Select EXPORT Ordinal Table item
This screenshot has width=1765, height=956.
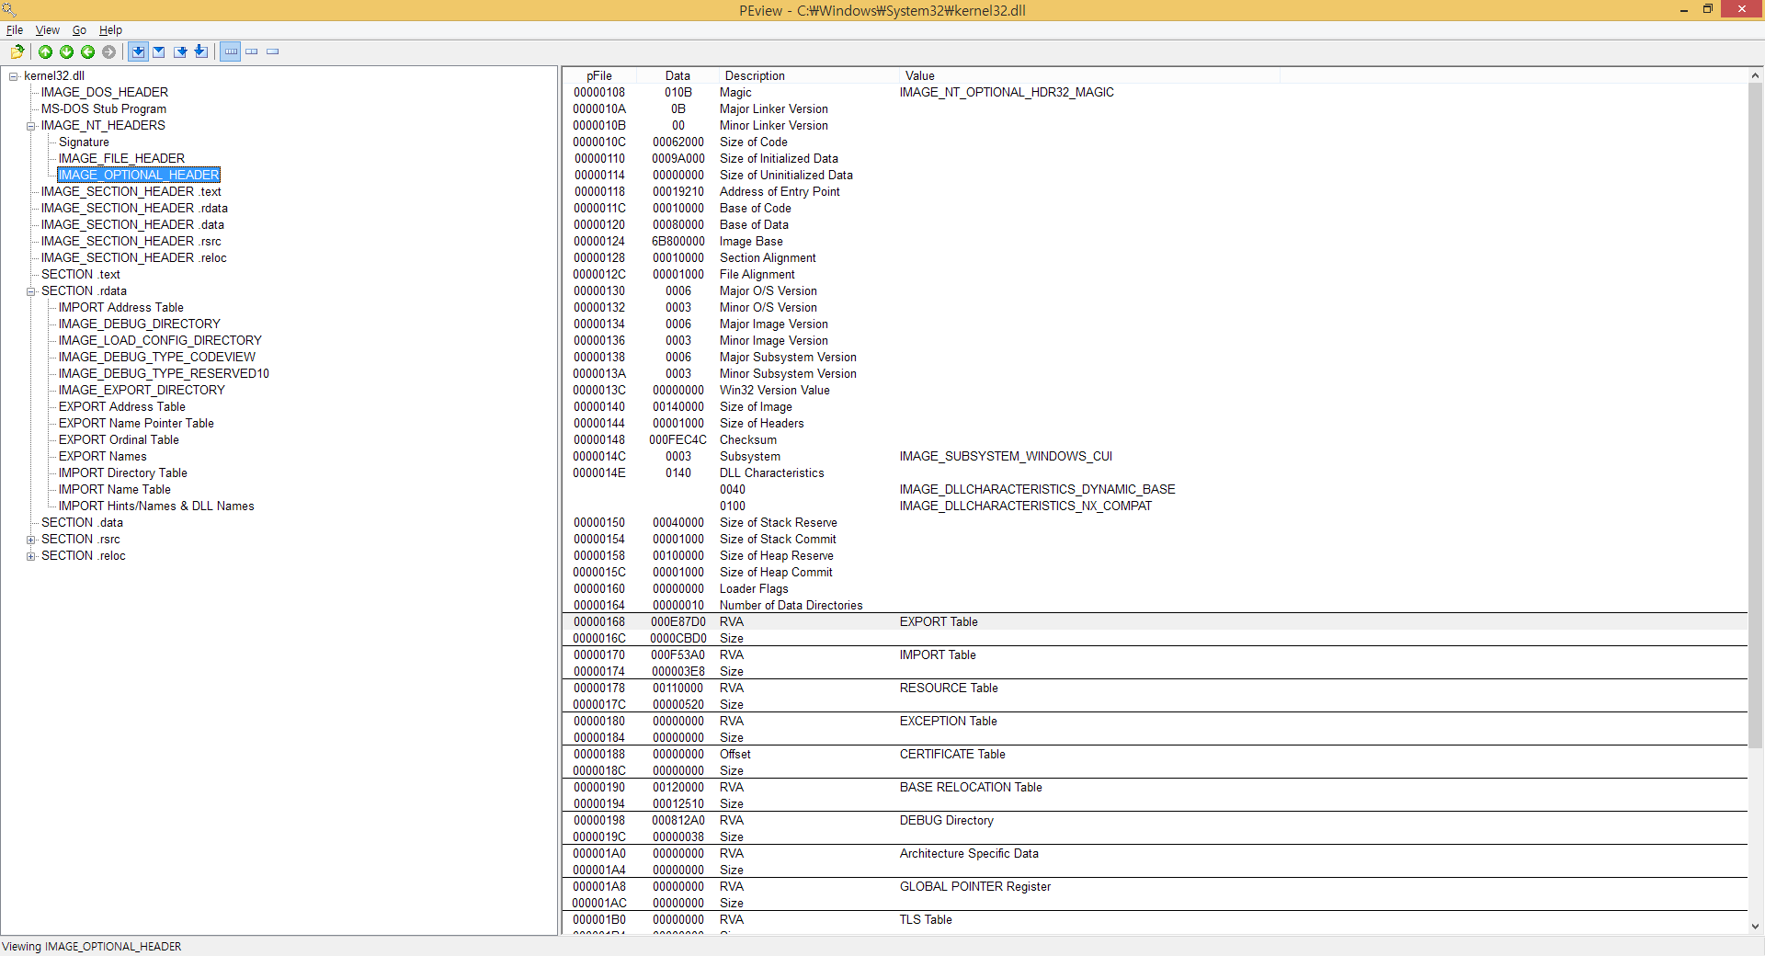click(119, 439)
